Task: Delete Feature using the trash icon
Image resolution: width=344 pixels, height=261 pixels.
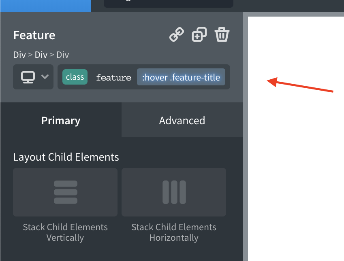Action: pos(222,34)
